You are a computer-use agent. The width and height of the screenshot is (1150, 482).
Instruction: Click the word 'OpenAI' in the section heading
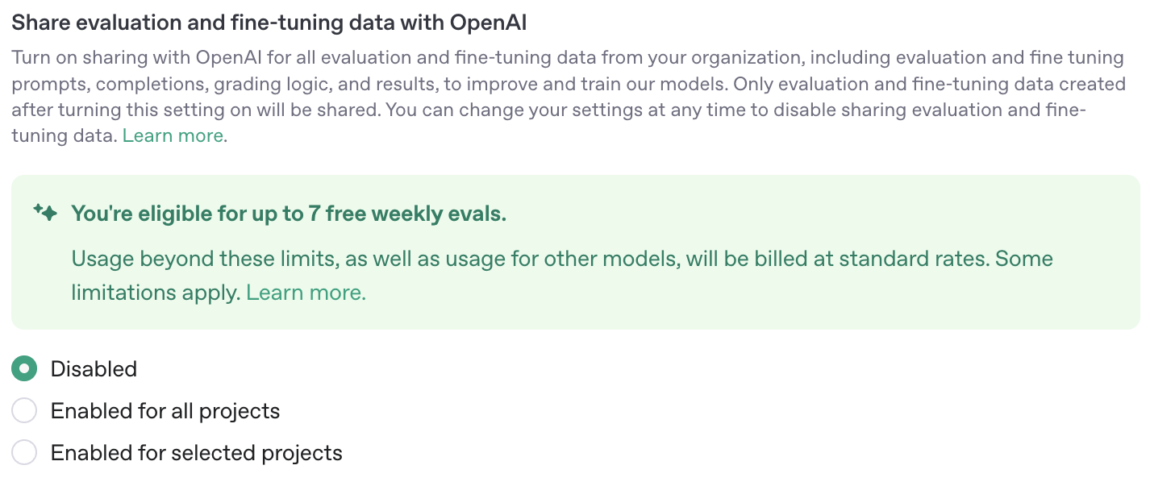tap(488, 23)
